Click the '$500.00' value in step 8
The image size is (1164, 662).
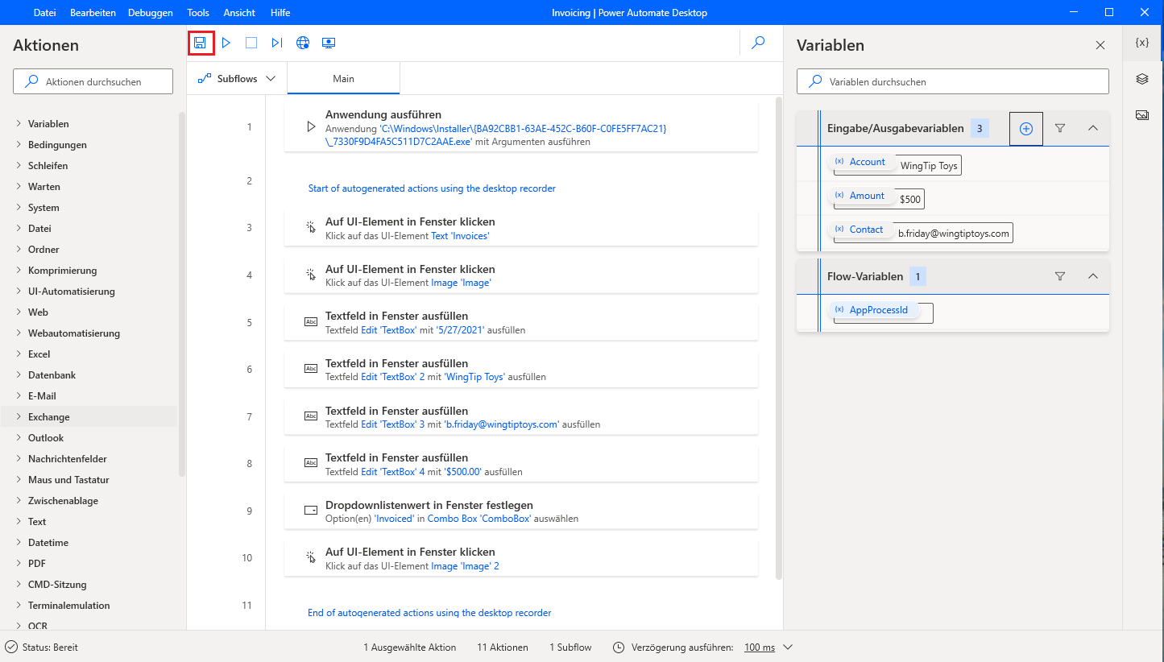[463, 472]
